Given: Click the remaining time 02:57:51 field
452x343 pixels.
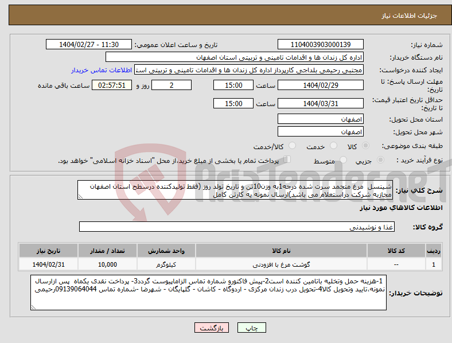Looking at the screenshot, I should point(112,85).
